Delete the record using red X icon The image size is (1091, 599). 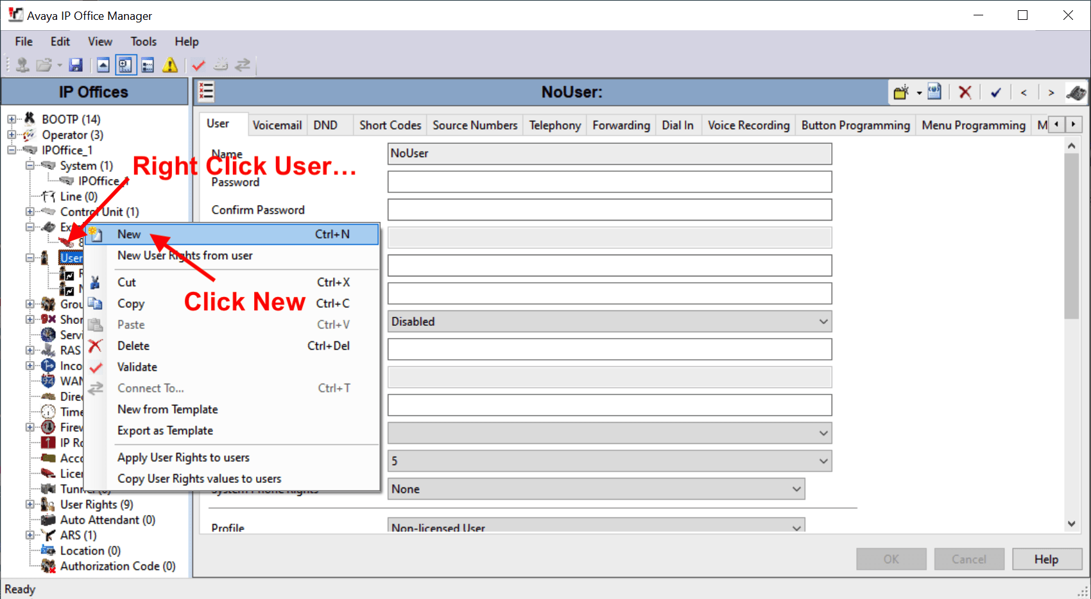(965, 92)
